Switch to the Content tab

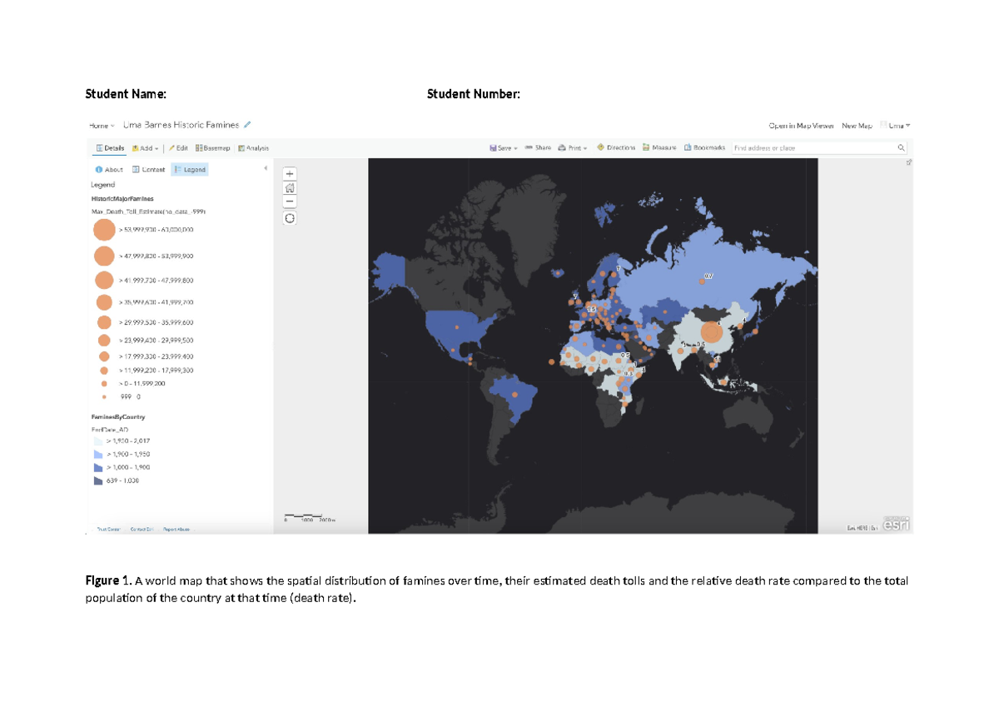click(147, 169)
